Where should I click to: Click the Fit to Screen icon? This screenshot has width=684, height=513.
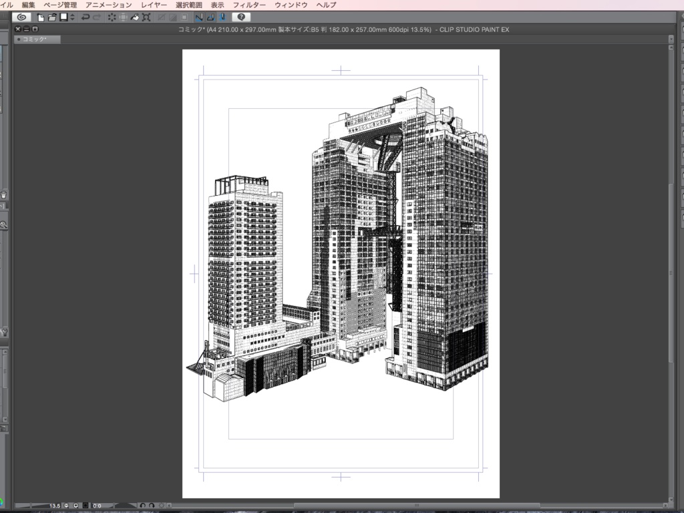[x=85, y=506]
